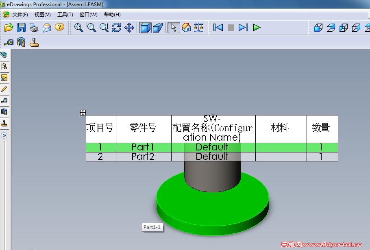Play the animation with the green triangle
The width and height of the screenshot is (370, 250).
coord(257,28)
